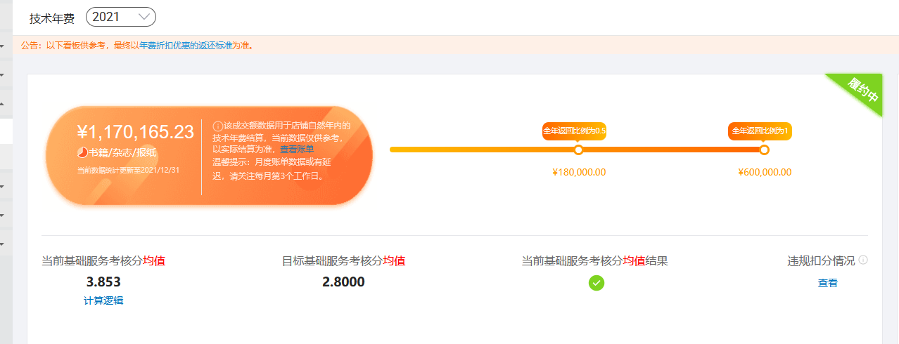Click the green 履约中 corner ribbon
Viewport: 899px width, 344px height.
coord(861,93)
